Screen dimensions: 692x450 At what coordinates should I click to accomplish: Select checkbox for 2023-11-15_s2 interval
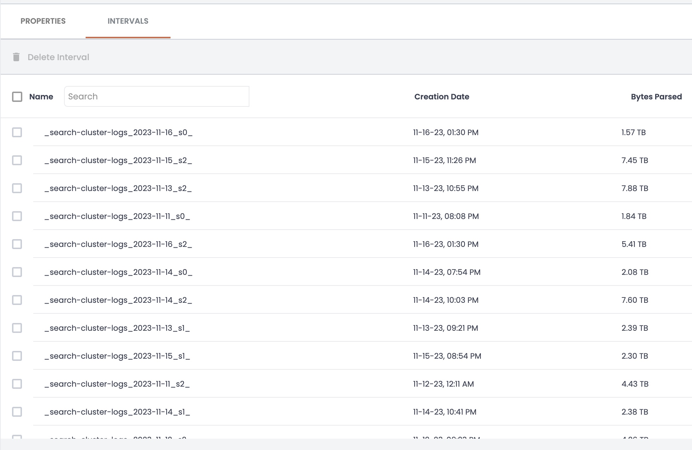tap(17, 160)
